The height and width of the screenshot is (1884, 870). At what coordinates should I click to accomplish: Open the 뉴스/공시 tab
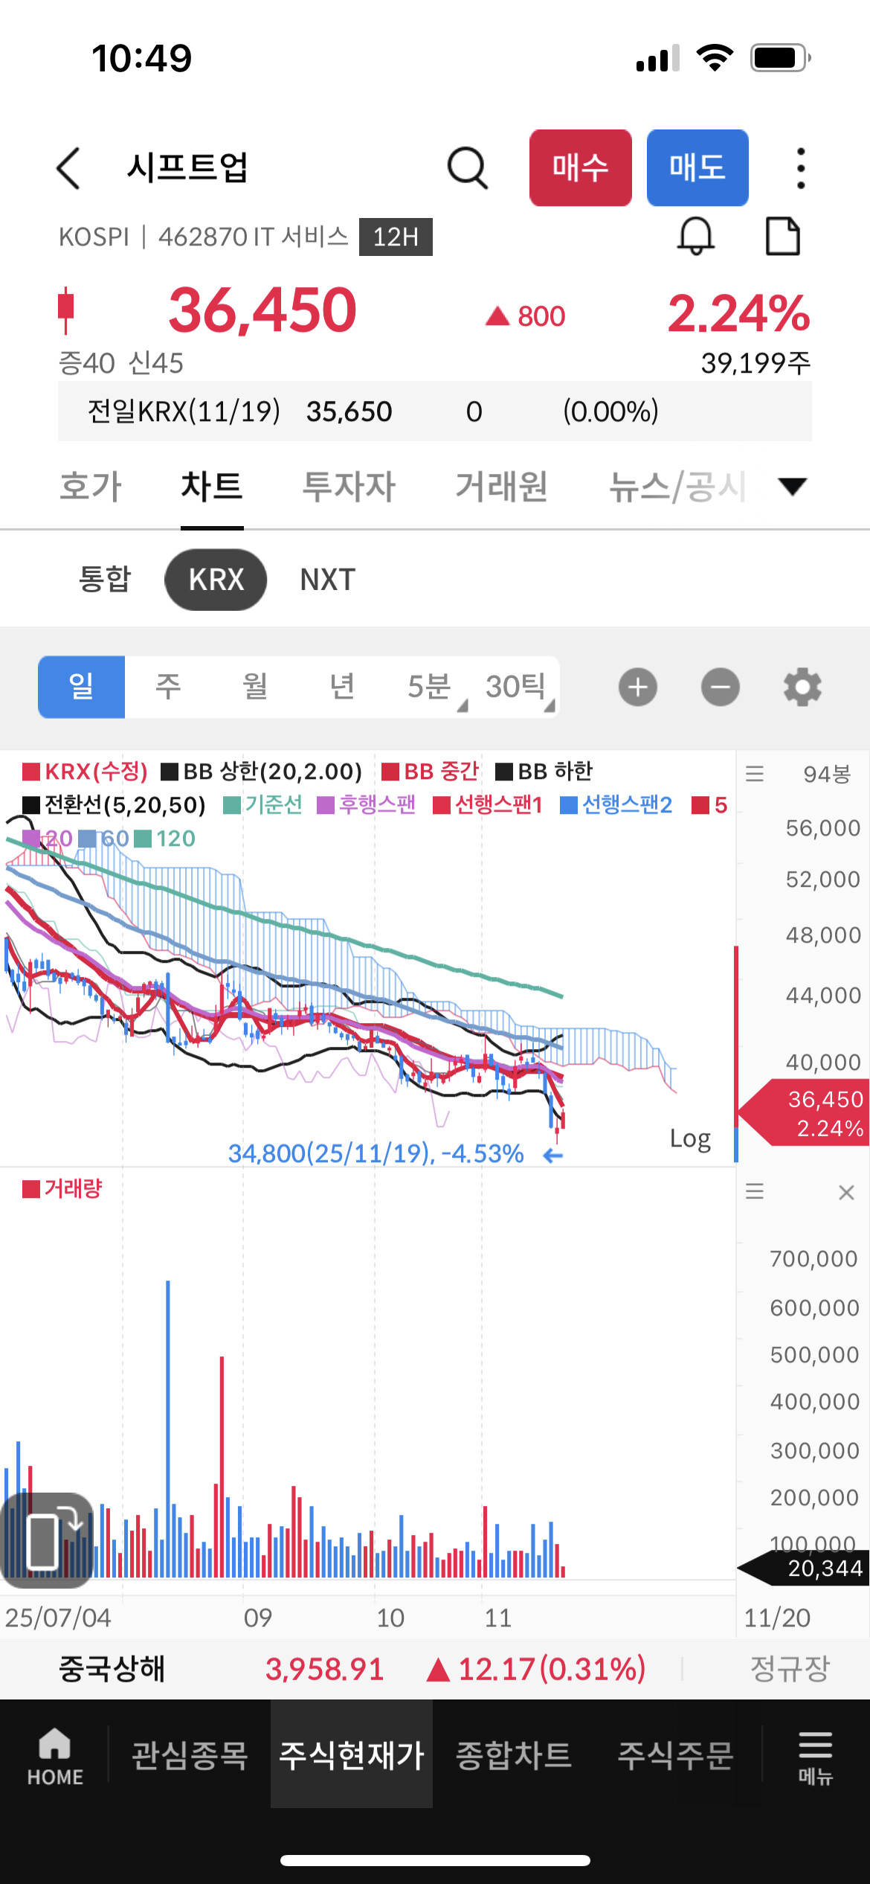(677, 487)
